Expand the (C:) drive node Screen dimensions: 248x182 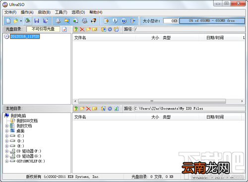click(7, 136)
